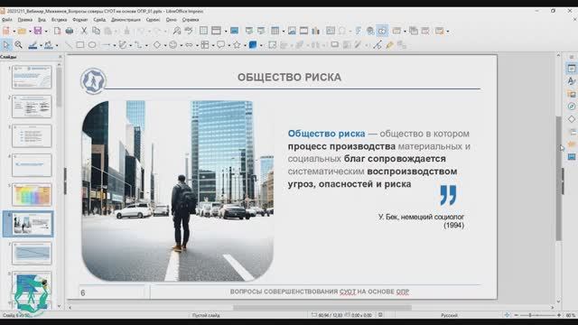Image resolution: width=578 pixels, height=325 pixels.
Task: Click the Duplicate Slide icon
Action: [414, 31]
